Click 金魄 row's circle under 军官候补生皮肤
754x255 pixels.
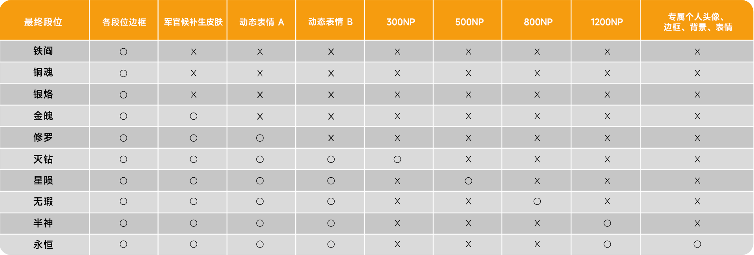pyautogui.click(x=193, y=116)
